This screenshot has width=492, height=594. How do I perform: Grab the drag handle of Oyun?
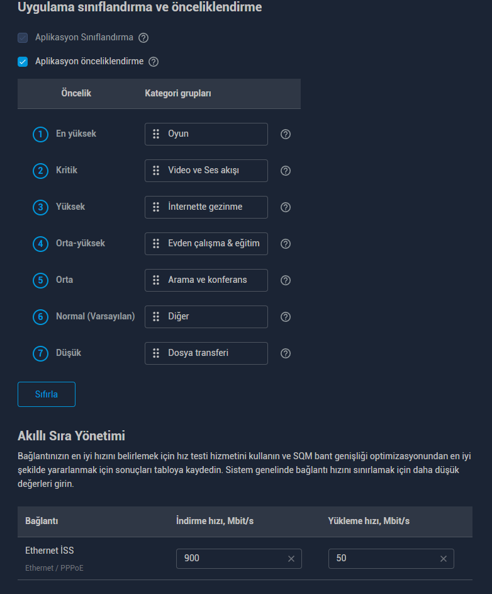tap(156, 134)
